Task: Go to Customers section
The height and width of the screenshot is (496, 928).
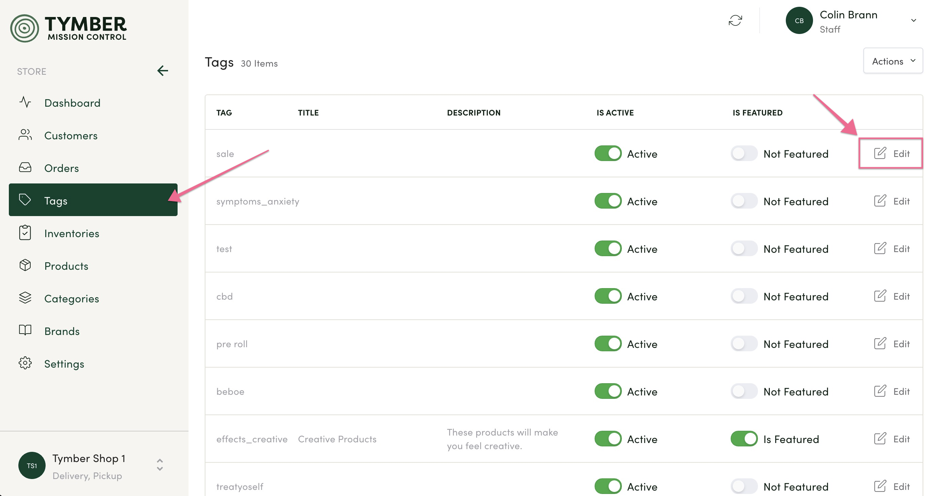Action: [93, 136]
